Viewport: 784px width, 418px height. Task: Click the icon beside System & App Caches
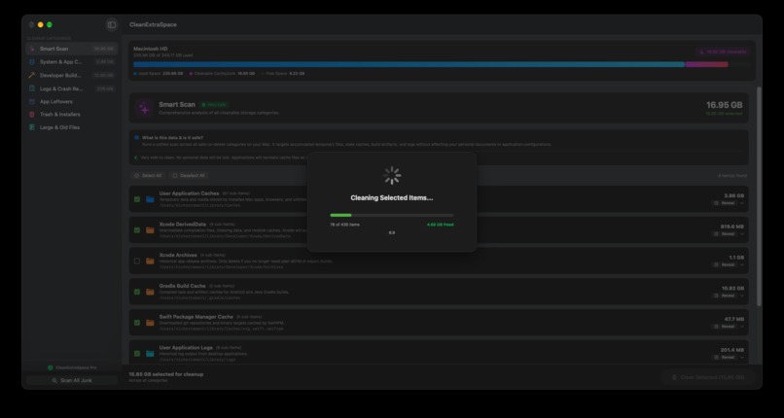[32, 62]
